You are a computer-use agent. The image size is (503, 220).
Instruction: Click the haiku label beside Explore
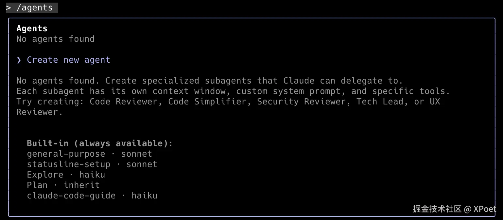[92, 175]
